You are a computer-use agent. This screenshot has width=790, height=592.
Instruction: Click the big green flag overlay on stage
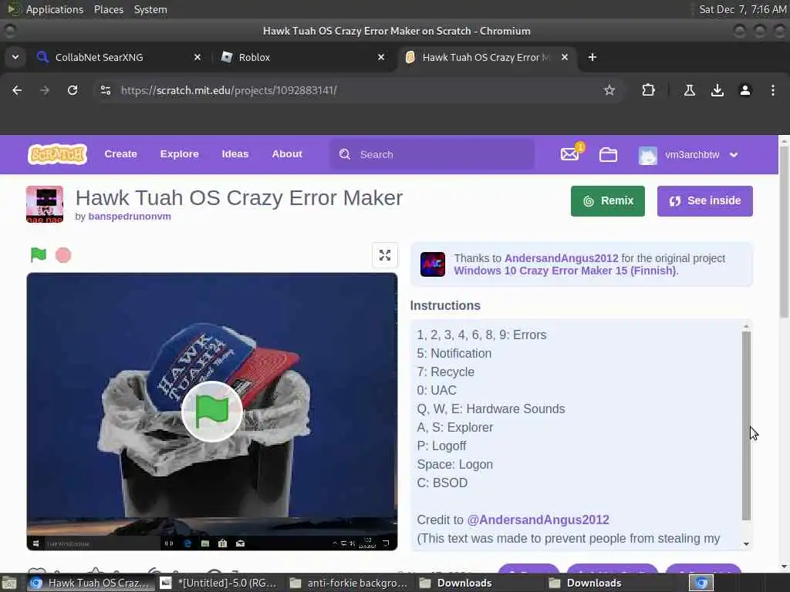[x=212, y=412]
